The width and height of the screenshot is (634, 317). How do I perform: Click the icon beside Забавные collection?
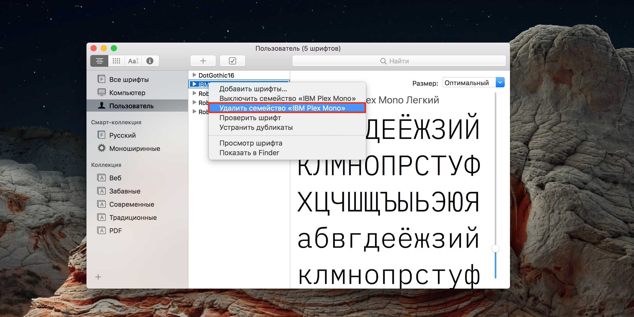101,191
